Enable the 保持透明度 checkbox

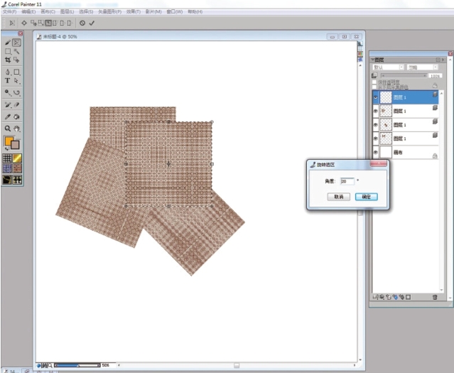(x=376, y=81)
